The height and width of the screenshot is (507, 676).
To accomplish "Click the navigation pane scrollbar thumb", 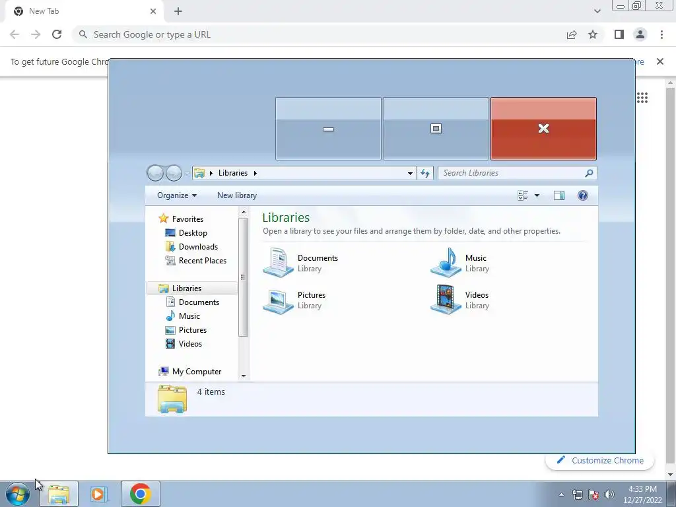I will (243, 277).
